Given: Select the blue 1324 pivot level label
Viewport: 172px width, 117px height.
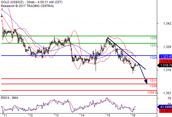Looking at the screenshot, I should pos(153,58).
